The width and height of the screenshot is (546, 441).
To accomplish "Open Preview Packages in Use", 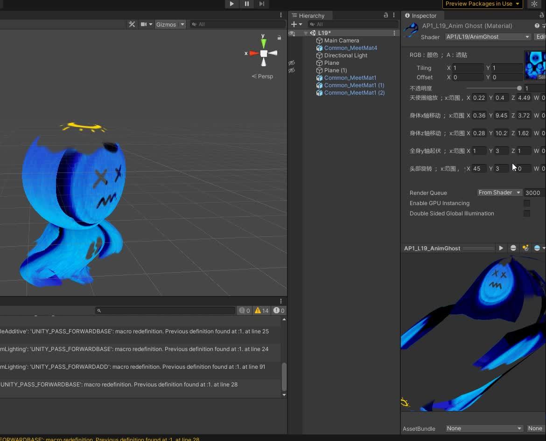I will coord(482,4).
